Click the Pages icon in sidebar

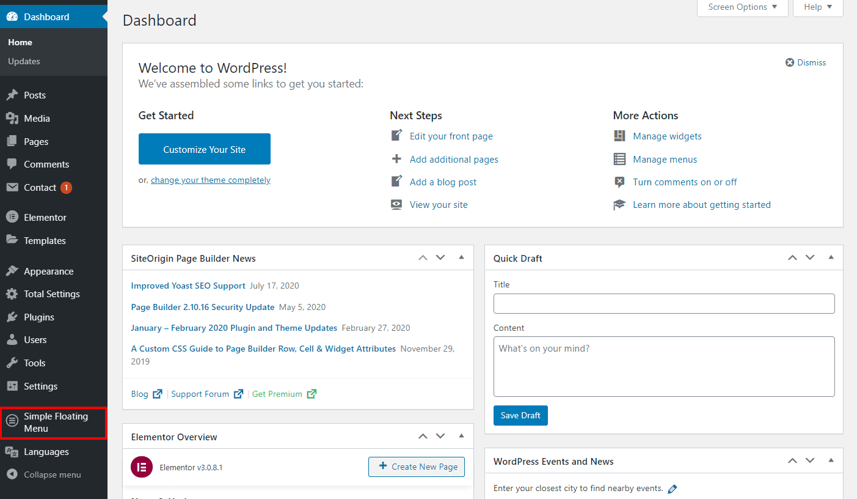pos(12,141)
